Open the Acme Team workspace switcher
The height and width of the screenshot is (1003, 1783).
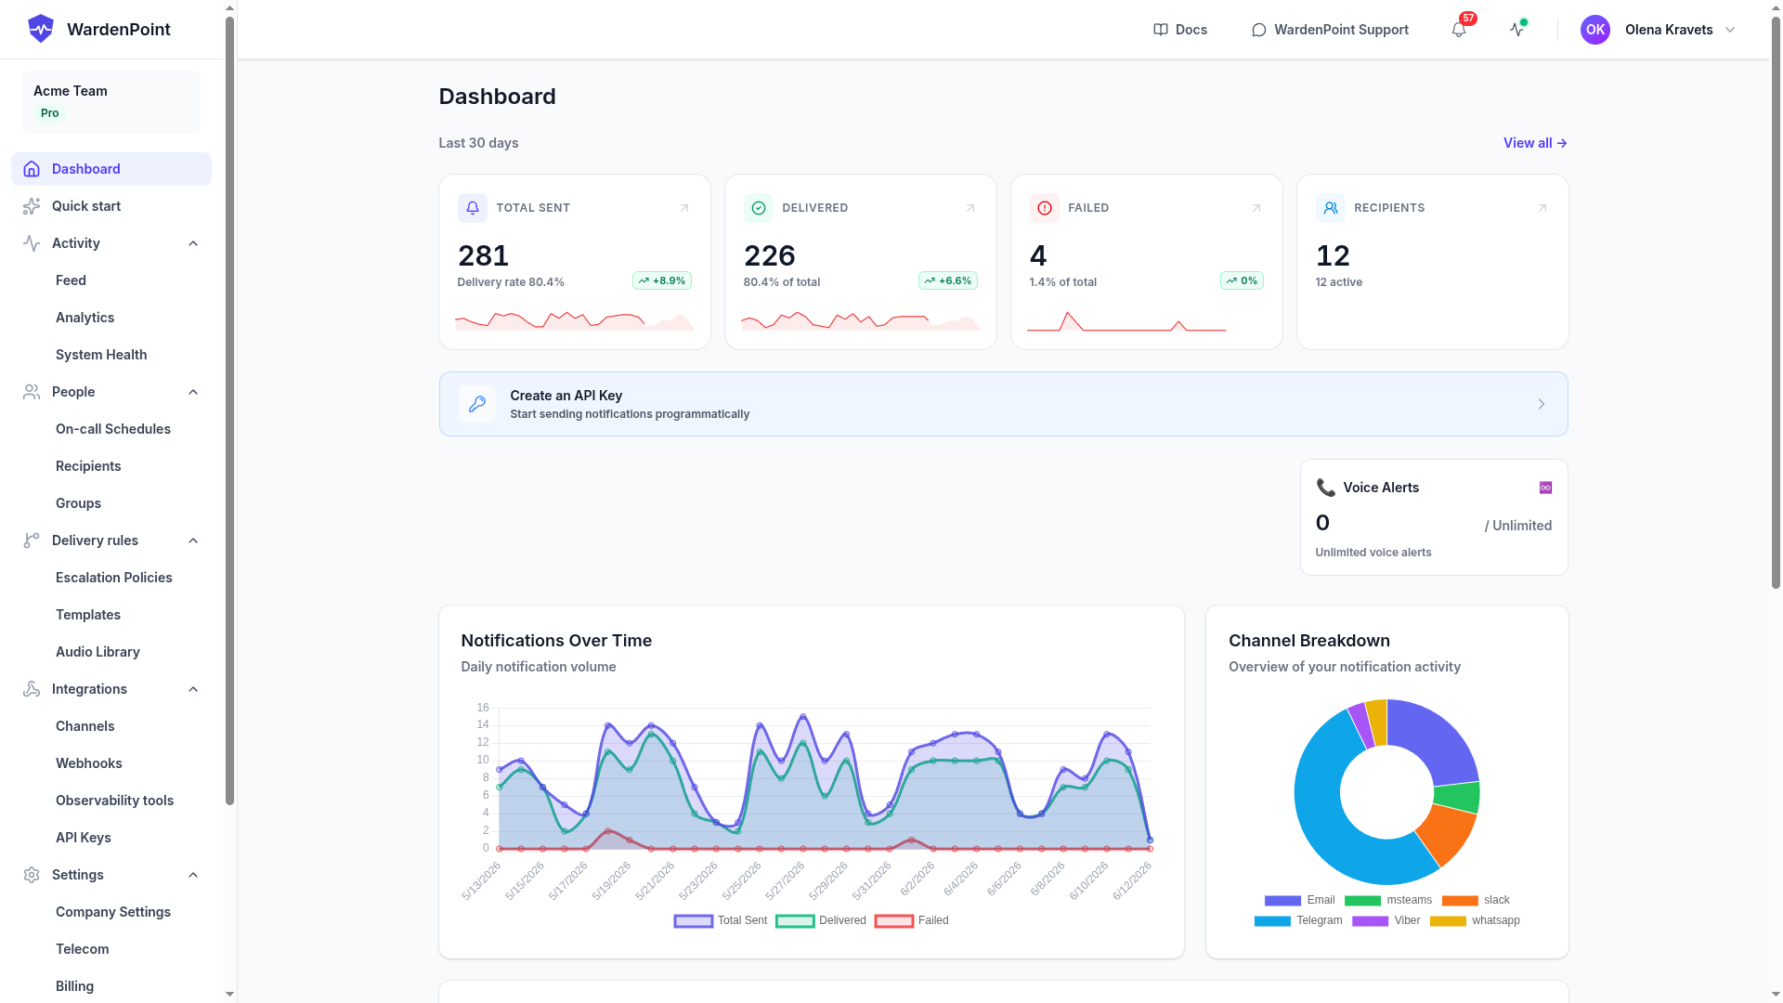(111, 102)
